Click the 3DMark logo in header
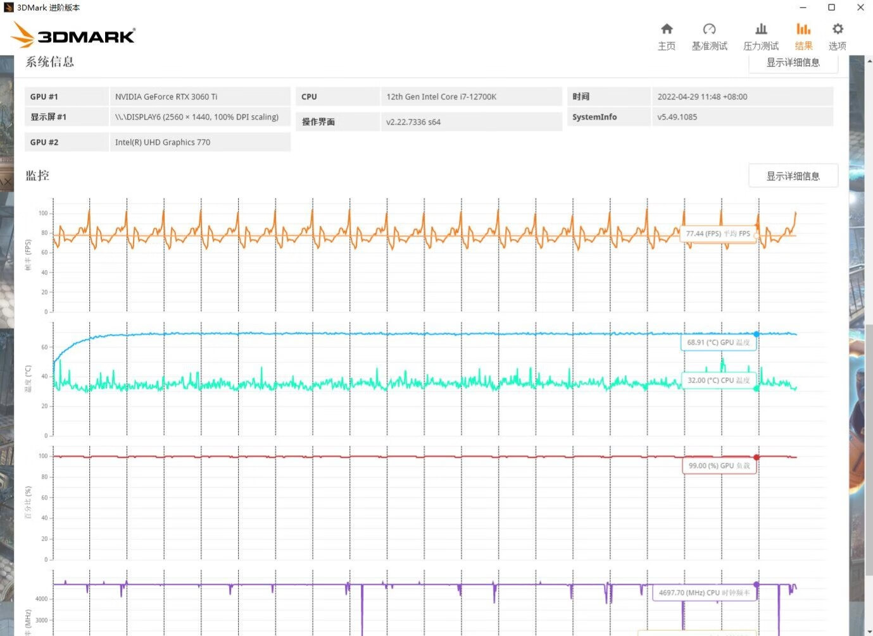The image size is (873, 636). coord(73,35)
